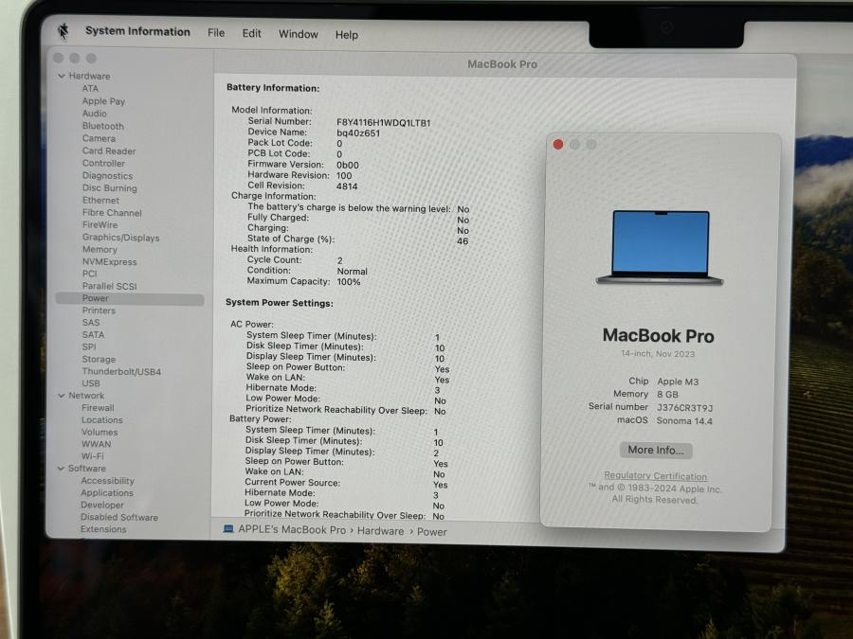Image resolution: width=853 pixels, height=639 pixels.
Task: Open the Edit menu
Action: coord(251,33)
